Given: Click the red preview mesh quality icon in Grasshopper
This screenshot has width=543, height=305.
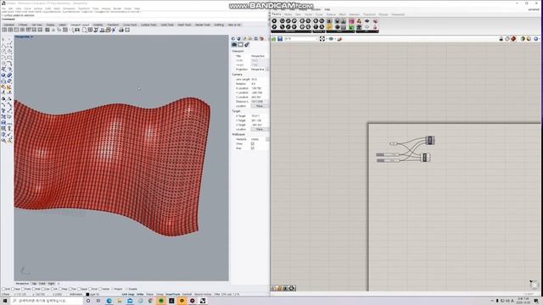Looking at the screenshot, I should (513, 39).
